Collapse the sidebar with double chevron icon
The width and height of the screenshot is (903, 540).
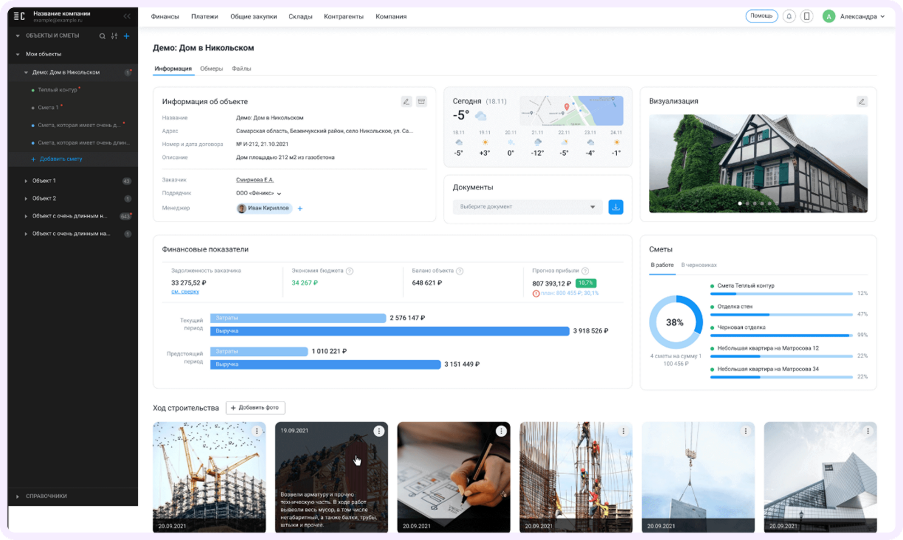coord(127,16)
